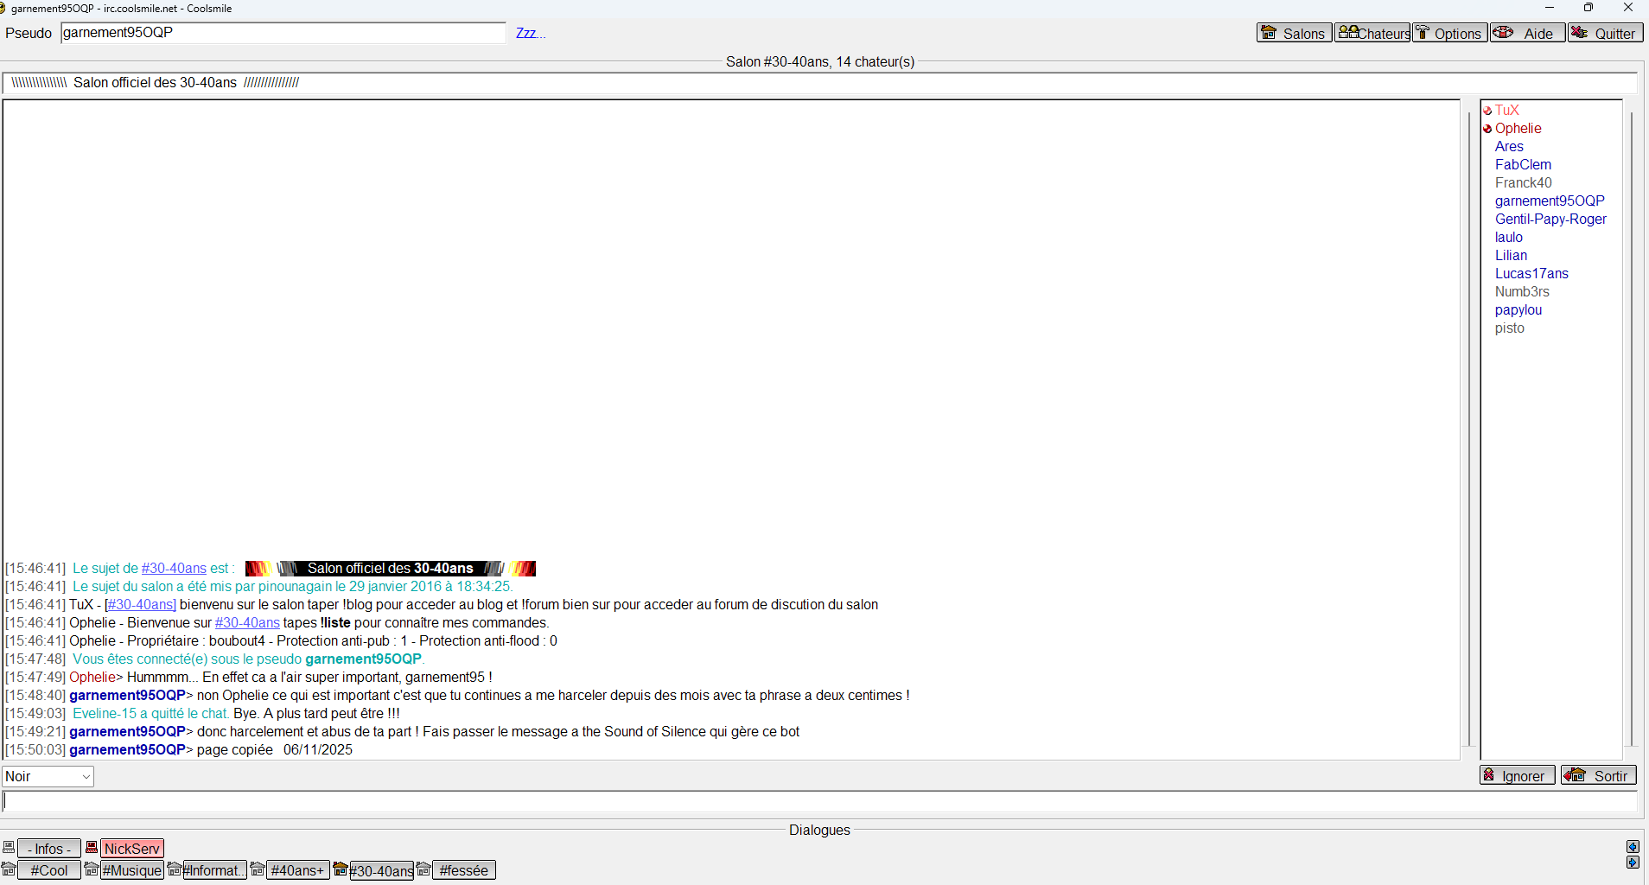Open the Noir text color dropdown
The width and height of the screenshot is (1649, 885).
[x=48, y=776]
